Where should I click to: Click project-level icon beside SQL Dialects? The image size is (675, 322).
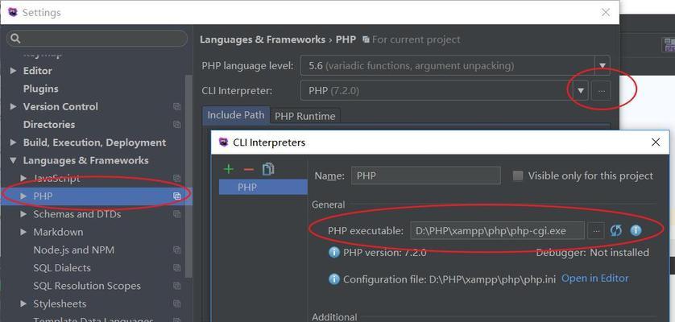point(177,268)
